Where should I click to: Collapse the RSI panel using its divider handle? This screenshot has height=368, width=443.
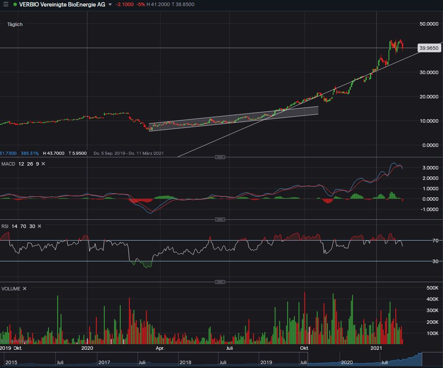pos(220,219)
